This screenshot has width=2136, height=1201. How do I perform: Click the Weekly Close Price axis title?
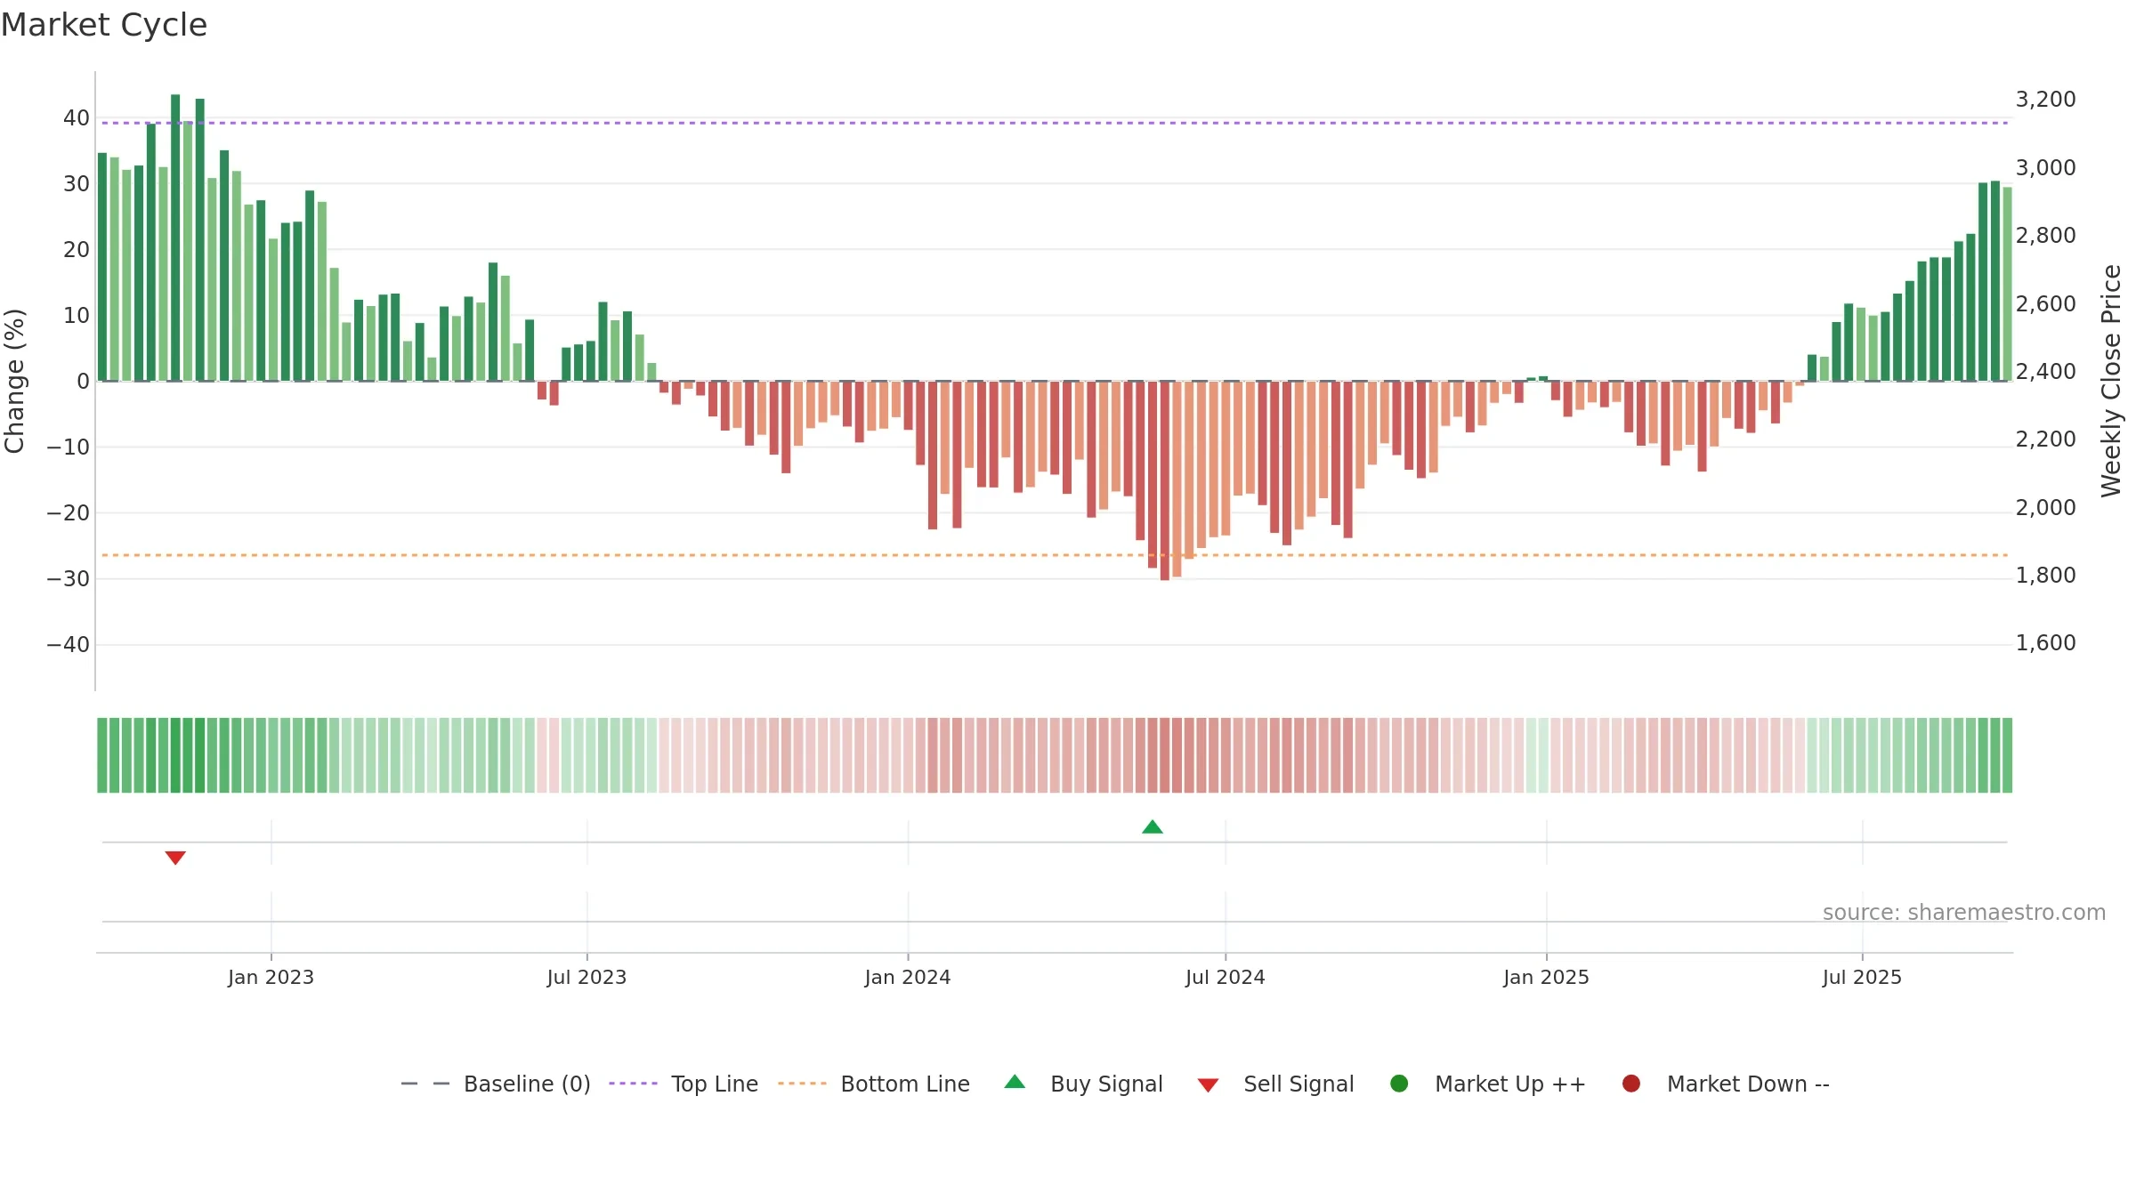pyautogui.click(x=2111, y=381)
